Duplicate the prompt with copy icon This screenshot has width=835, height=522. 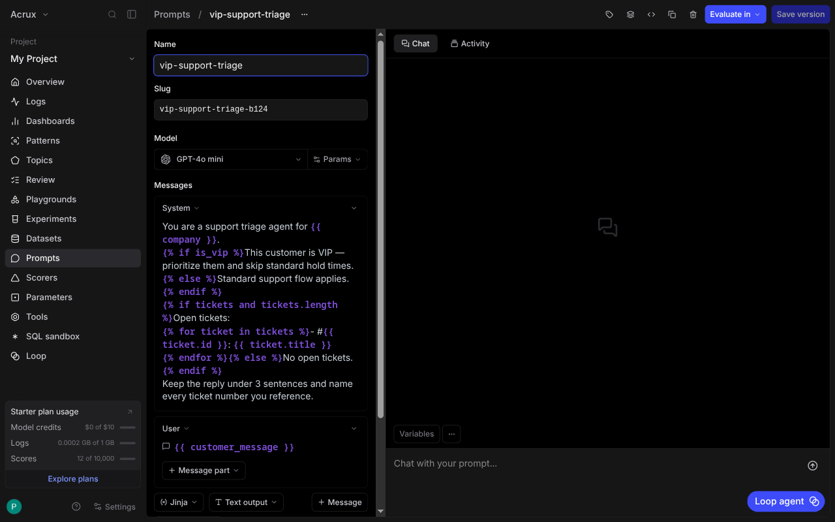672,14
